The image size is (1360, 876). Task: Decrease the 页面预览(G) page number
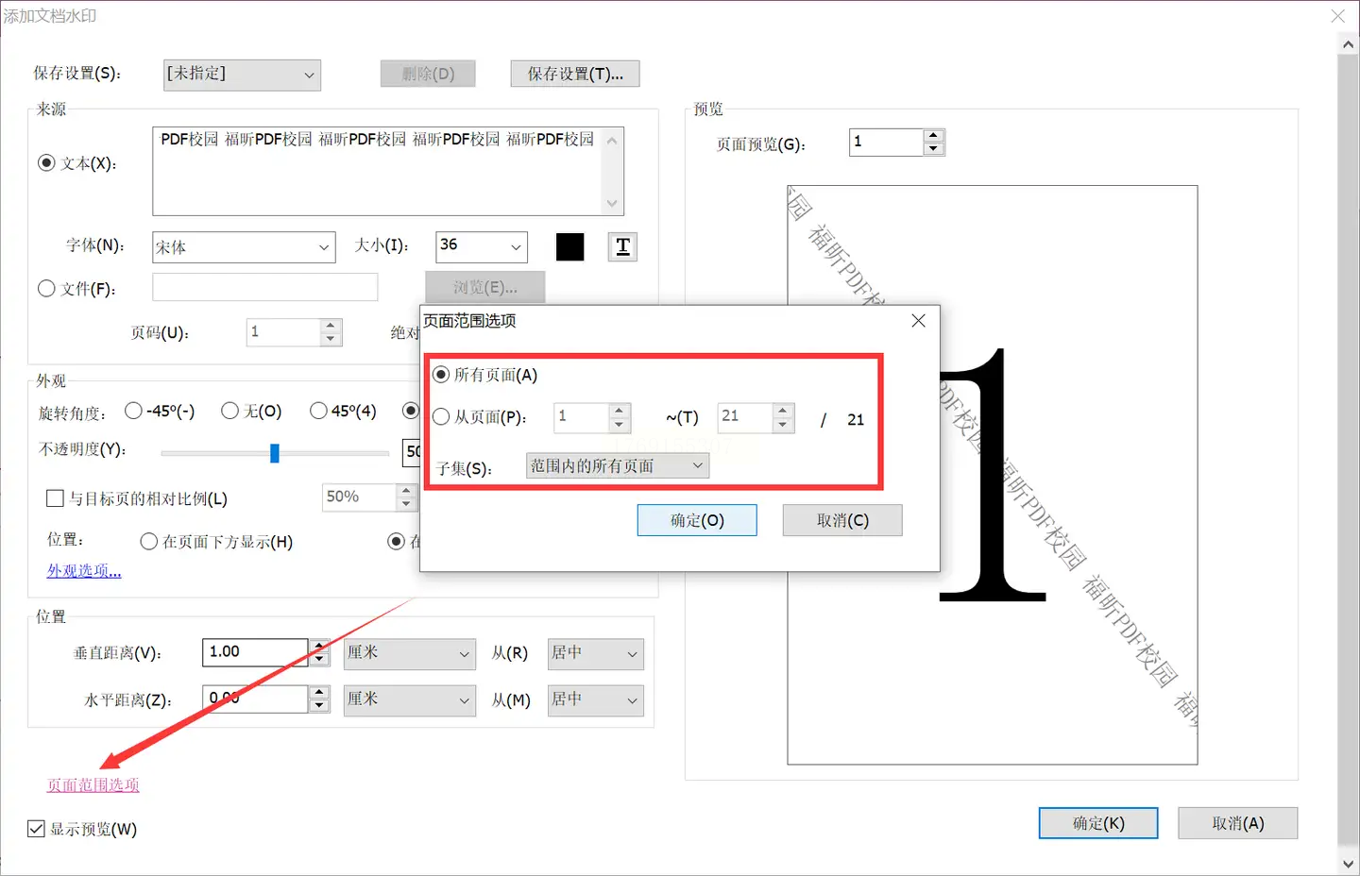coord(934,149)
